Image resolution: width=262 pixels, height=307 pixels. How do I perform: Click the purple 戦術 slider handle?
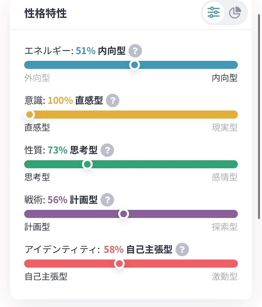click(x=124, y=214)
